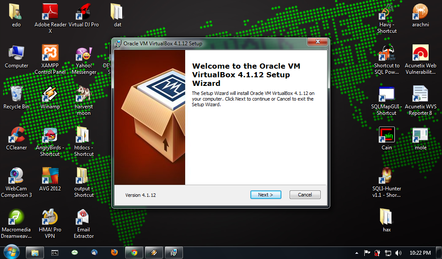442x259 pixels.
Task: Click the 'Version 4.1.12' label
Action: click(x=140, y=195)
